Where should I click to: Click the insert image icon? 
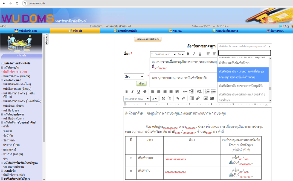(x=206, y=98)
